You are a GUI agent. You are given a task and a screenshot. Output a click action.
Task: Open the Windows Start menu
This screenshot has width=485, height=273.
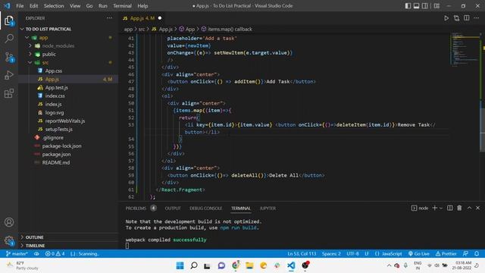point(180,265)
